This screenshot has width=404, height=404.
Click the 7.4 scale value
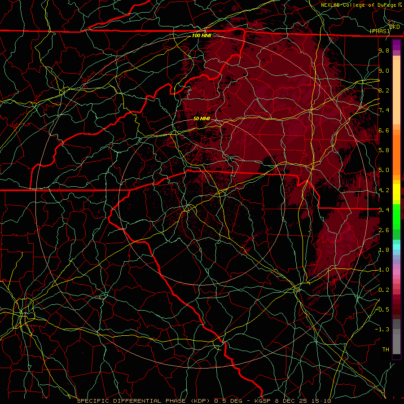click(x=384, y=110)
